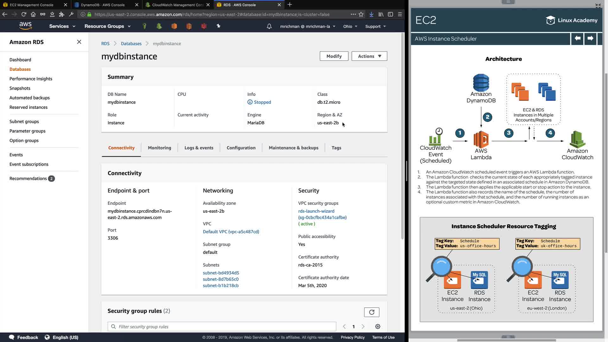Click the pin shortcuts icon in navbar

click(x=218, y=26)
